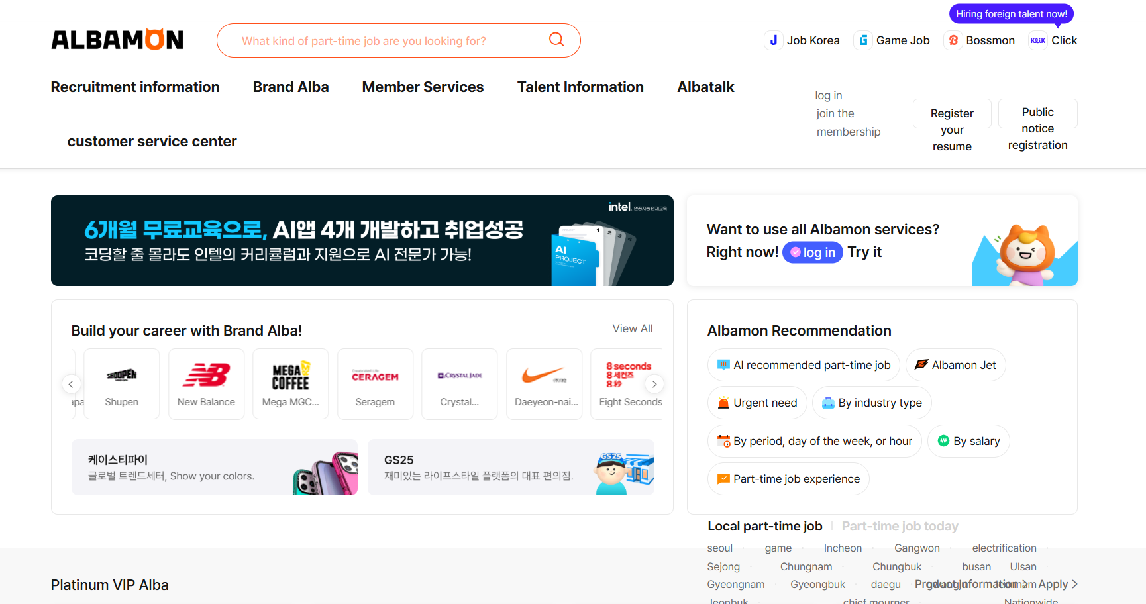1146x604 pixels.
Task: Select the busan region link
Action: [976, 566]
